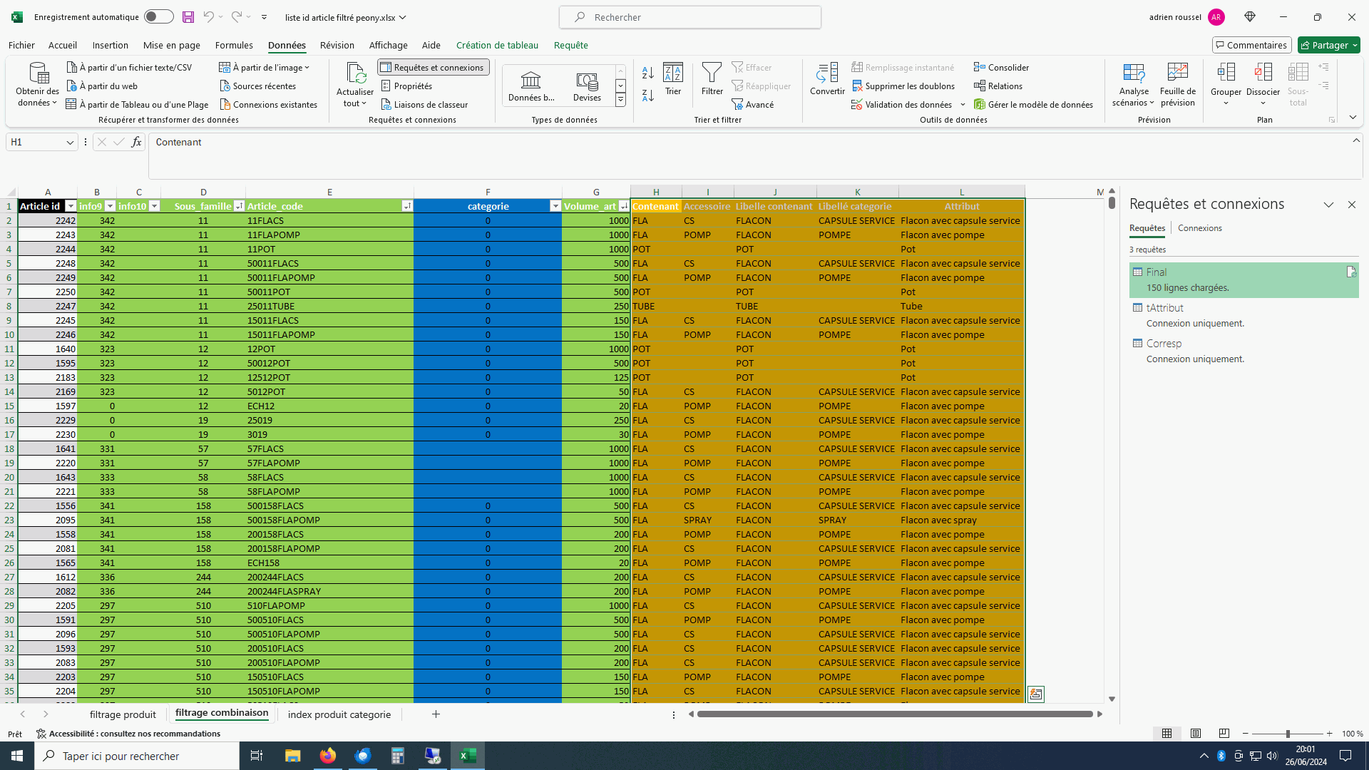Switch to the filtrage produit sheet tab
1369x770 pixels.
click(123, 714)
